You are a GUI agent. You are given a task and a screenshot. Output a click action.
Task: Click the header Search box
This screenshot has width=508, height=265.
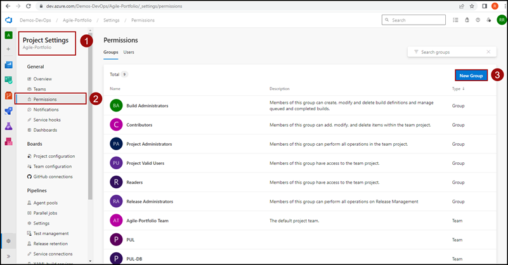(414, 20)
